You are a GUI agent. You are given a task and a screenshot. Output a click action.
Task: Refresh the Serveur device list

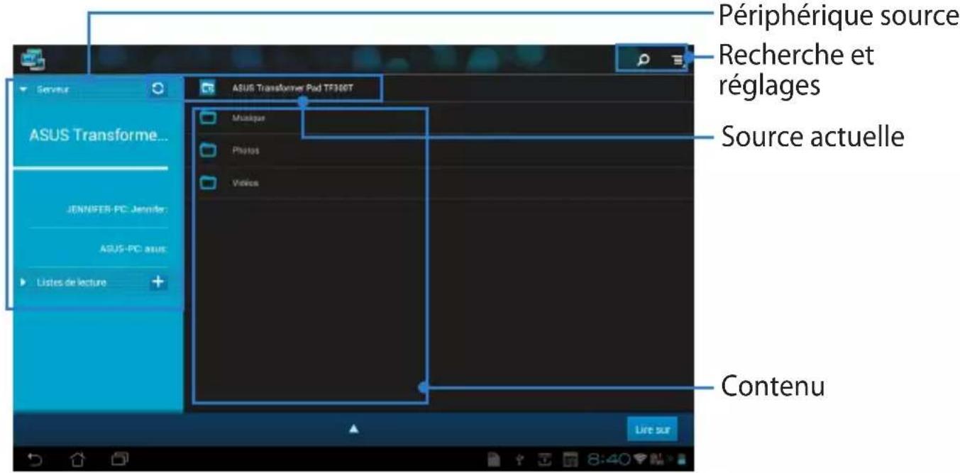[x=158, y=89]
